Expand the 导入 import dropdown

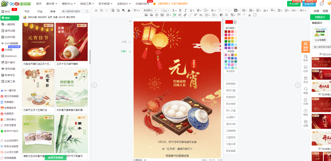pyautogui.click(x=137, y=11)
